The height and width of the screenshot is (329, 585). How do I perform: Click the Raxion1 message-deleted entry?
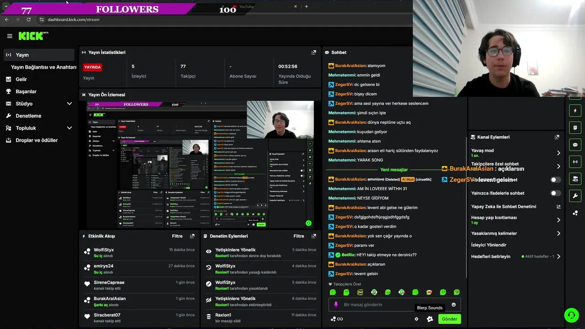click(261, 318)
